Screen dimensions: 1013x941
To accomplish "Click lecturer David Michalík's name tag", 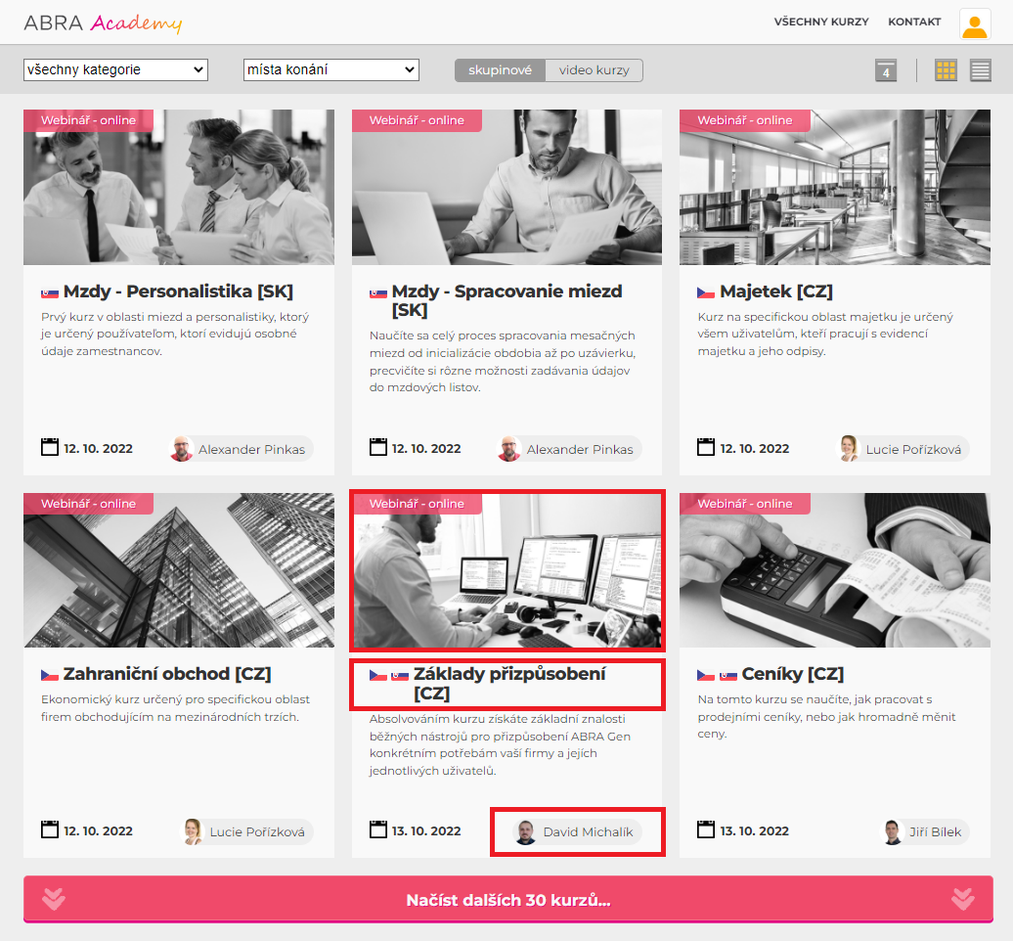I will click(587, 832).
